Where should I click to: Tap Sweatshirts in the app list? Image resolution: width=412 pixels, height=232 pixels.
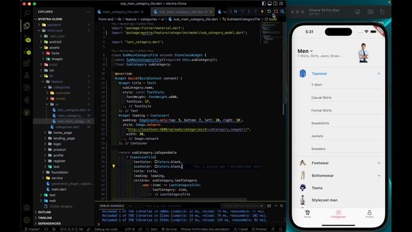pos(320,123)
